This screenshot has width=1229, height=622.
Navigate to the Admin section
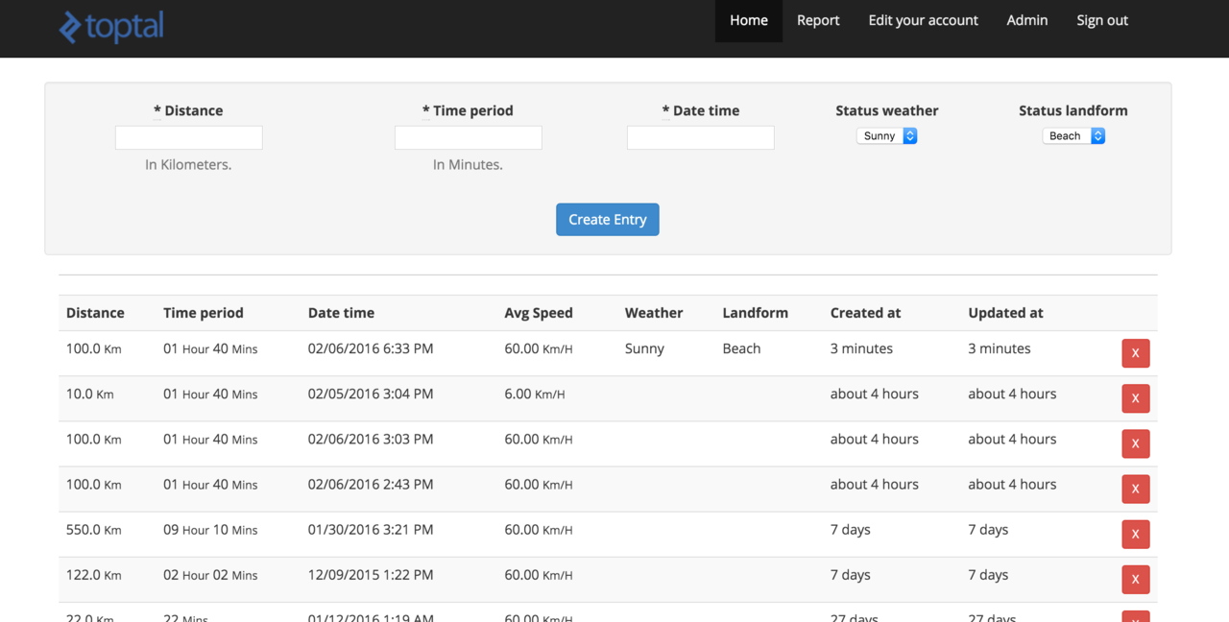coord(1026,20)
